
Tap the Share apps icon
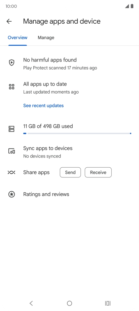pyautogui.click(x=11, y=172)
